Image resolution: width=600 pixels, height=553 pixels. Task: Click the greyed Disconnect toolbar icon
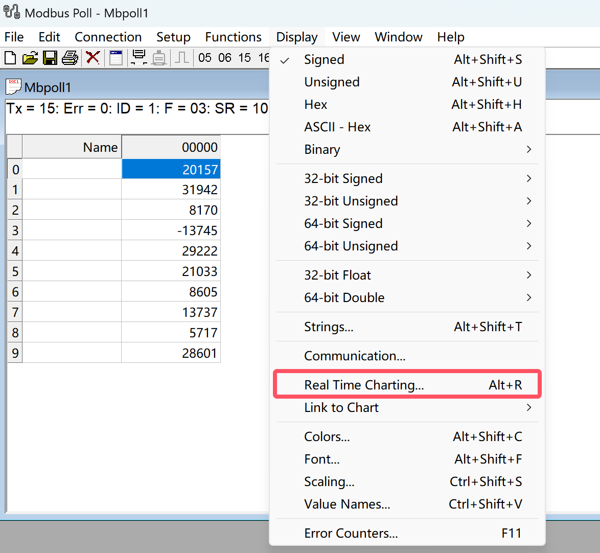(x=159, y=58)
